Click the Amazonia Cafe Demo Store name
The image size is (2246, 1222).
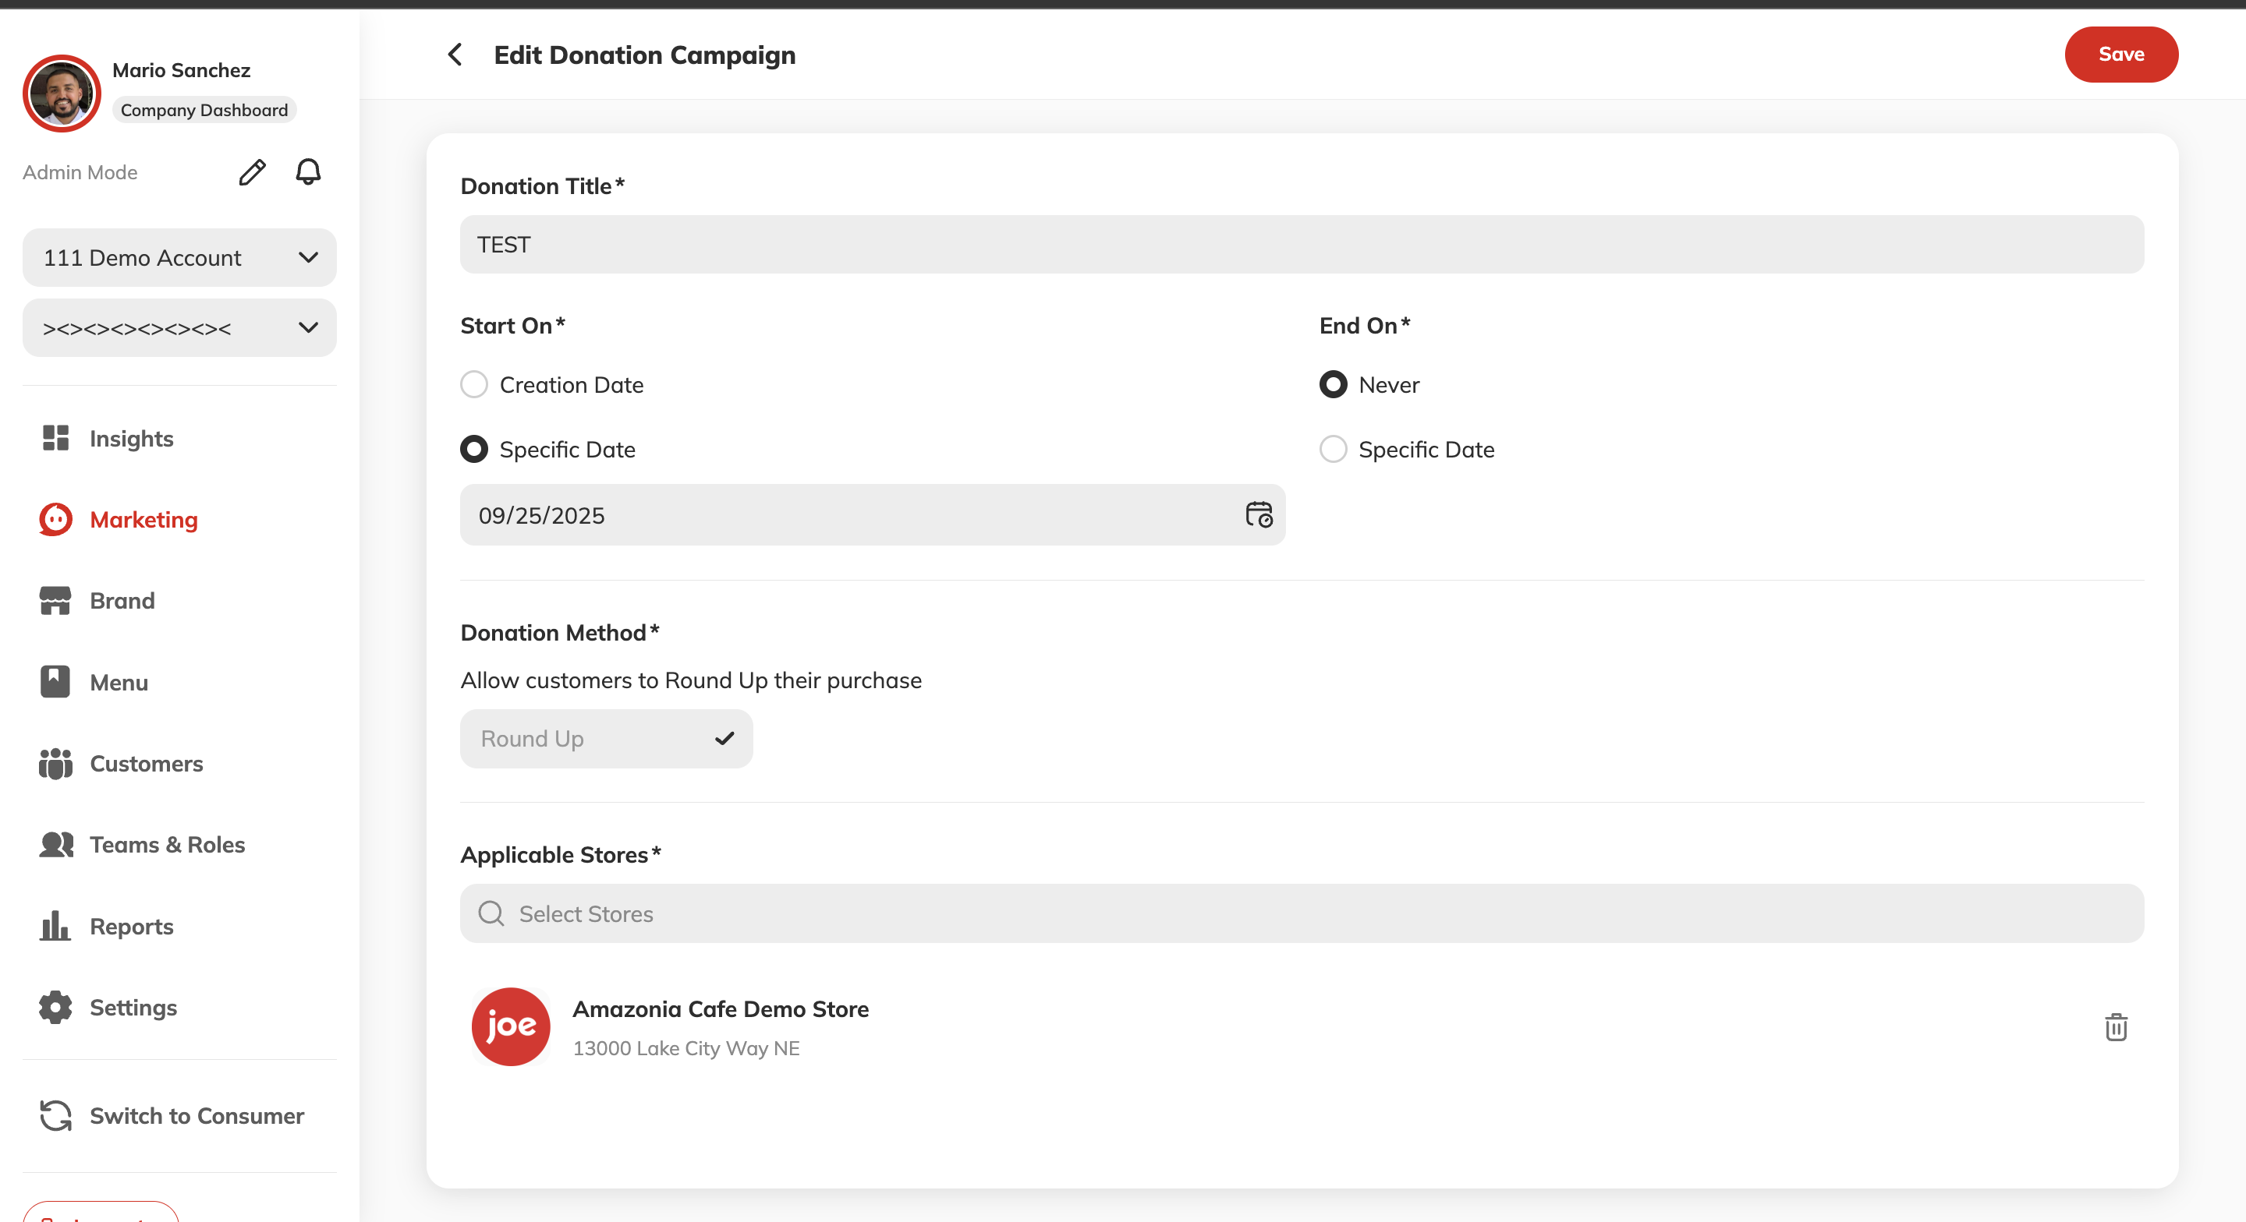click(x=720, y=1008)
